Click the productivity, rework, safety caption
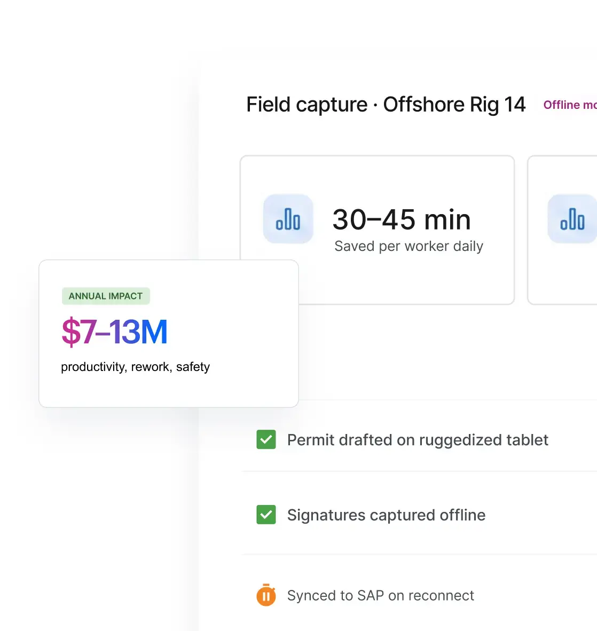Image resolution: width=597 pixels, height=631 pixels. click(135, 367)
